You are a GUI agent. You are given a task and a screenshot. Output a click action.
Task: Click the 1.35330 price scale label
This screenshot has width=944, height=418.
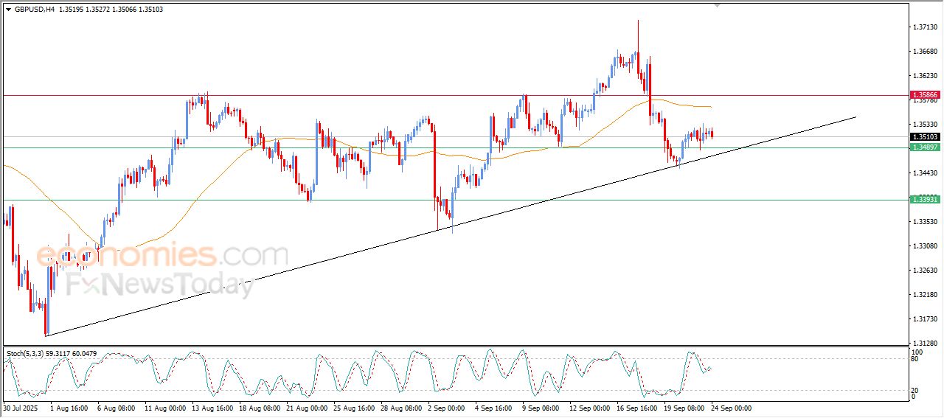tap(925, 125)
